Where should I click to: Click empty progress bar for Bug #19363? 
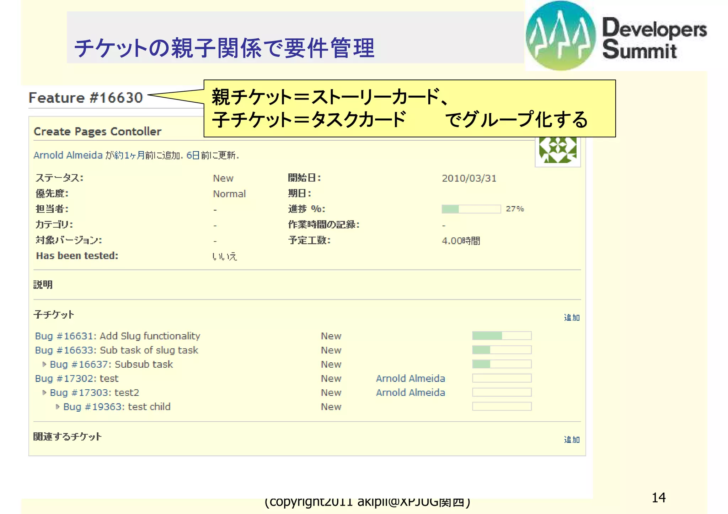(502, 406)
